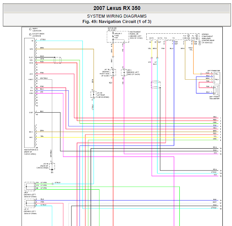Click the RED/YEL wire label near amplifier
The image size is (232, 226).
point(191,49)
